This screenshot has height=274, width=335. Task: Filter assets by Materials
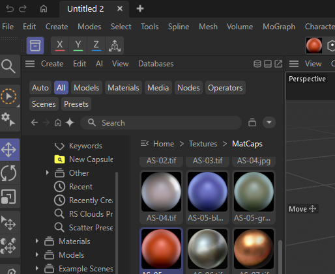(x=123, y=88)
